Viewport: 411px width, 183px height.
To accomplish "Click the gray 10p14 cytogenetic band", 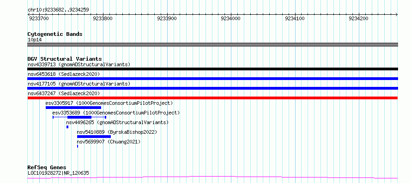I will pyautogui.click(x=212, y=45).
